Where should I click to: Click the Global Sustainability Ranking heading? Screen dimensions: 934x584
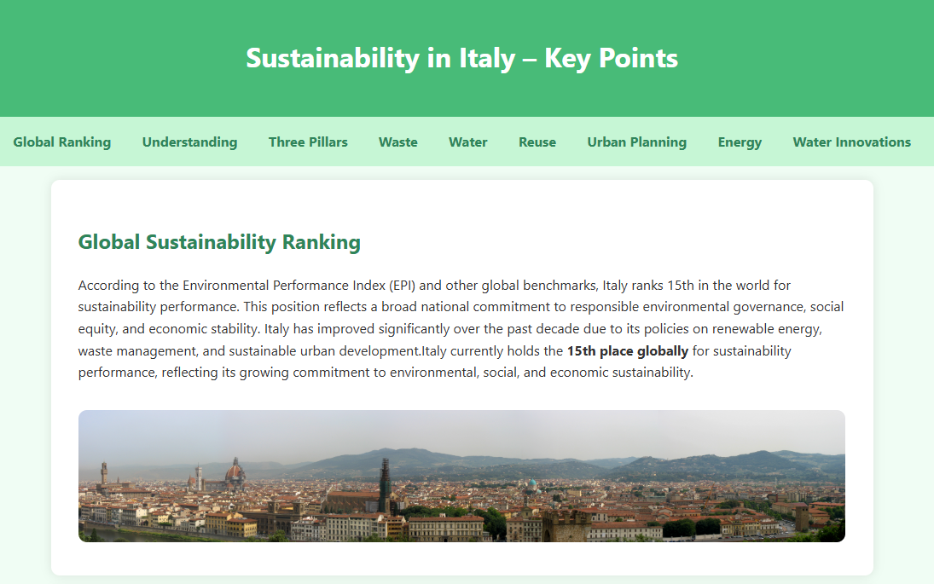(219, 242)
